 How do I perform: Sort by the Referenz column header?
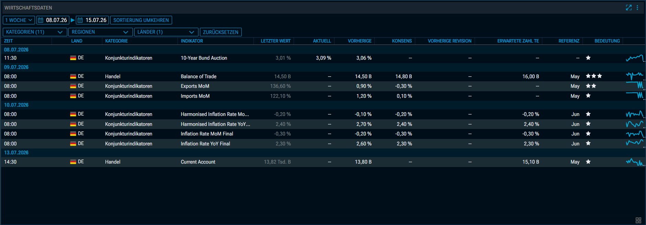(569, 41)
